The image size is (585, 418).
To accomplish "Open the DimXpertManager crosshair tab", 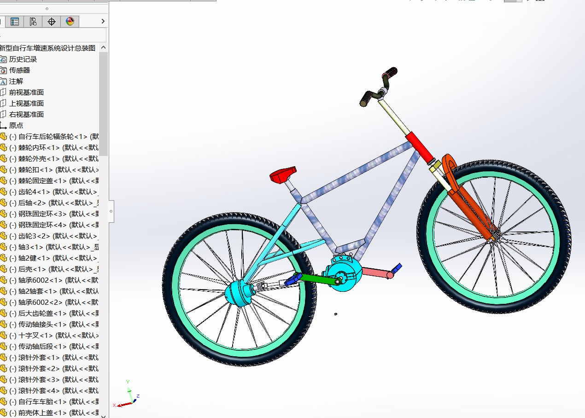I will coord(52,22).
